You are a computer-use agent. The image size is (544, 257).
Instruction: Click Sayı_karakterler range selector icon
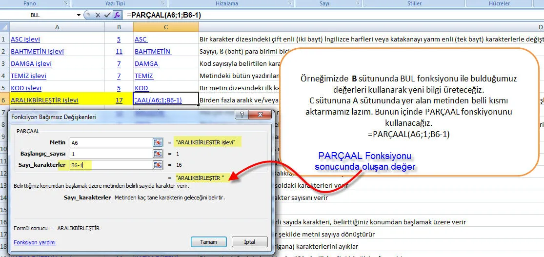(x=158, y=165)
